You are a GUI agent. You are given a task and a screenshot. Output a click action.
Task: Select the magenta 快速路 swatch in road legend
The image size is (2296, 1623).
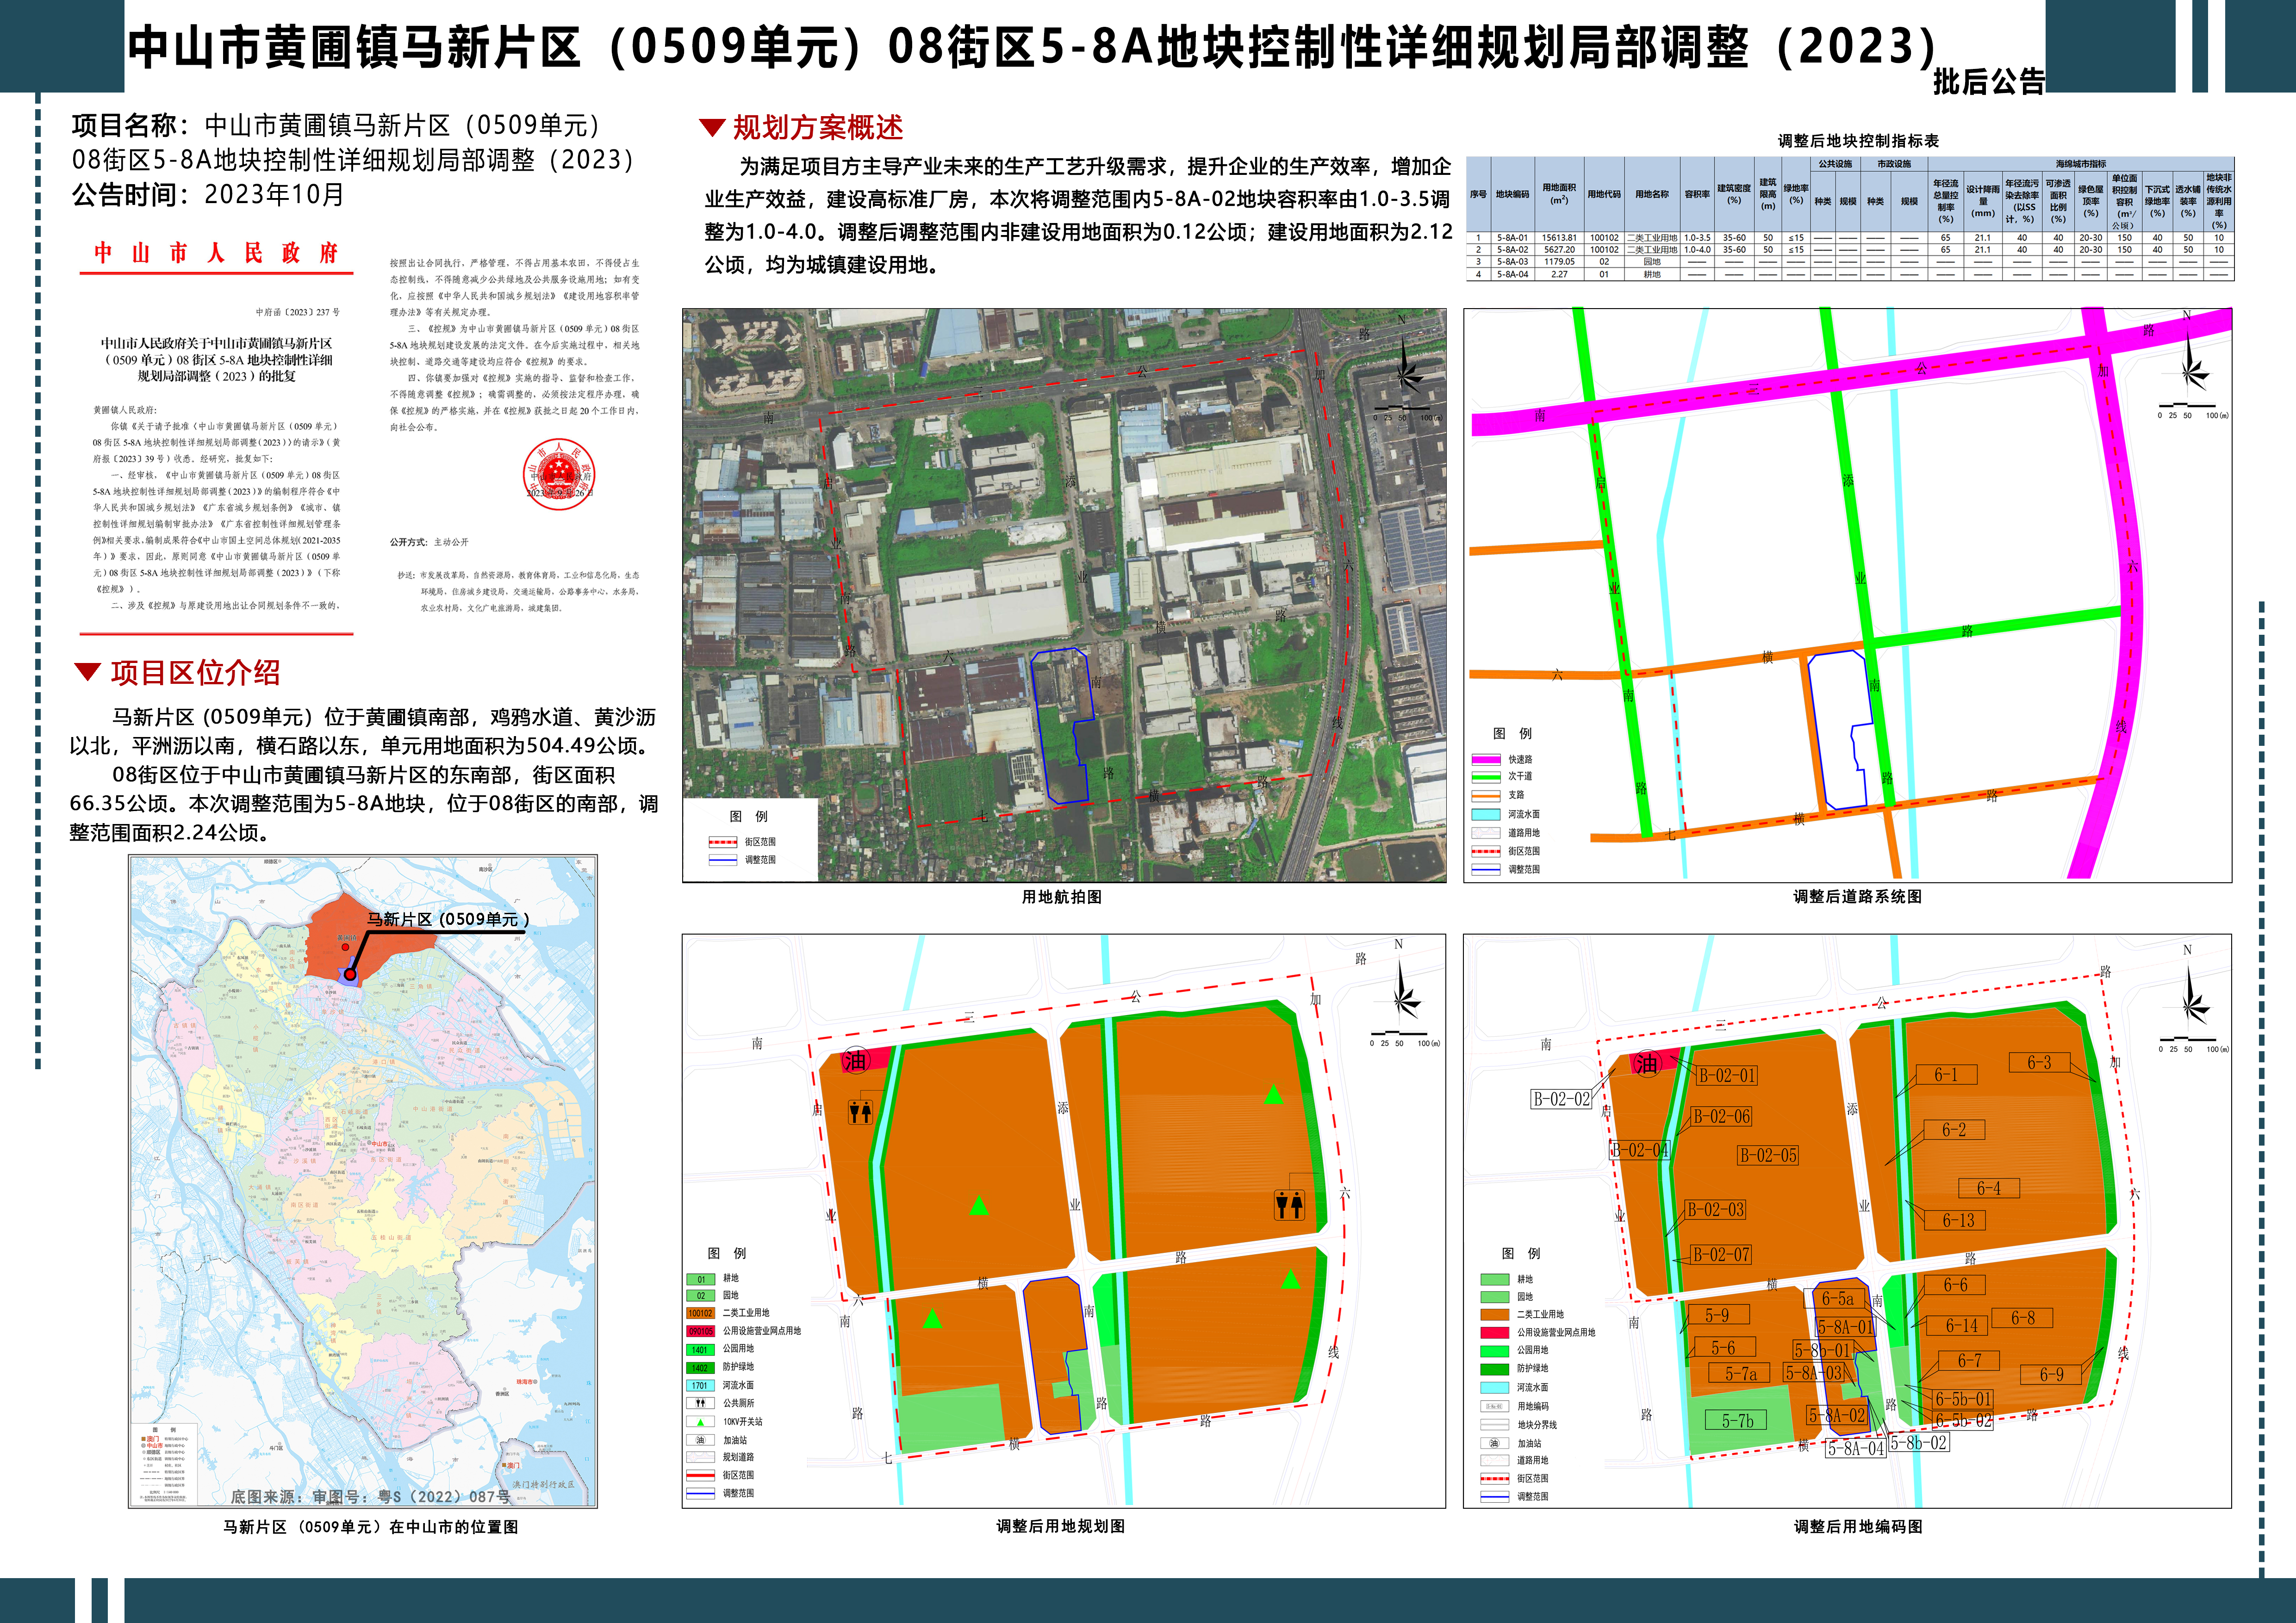tap(1486, 760)
